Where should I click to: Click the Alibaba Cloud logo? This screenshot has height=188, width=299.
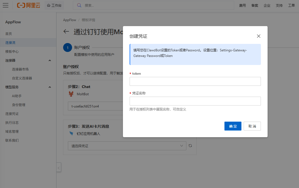coord(28,5)
